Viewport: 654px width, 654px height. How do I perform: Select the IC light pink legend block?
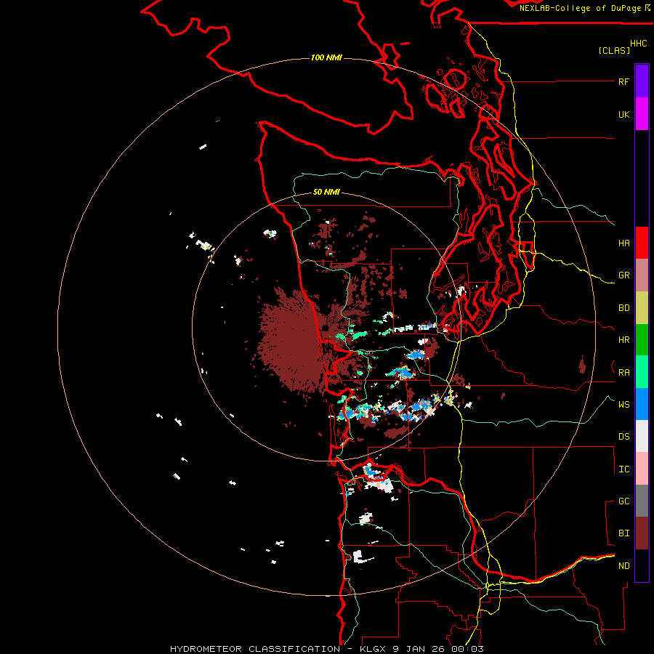[642, 469]
